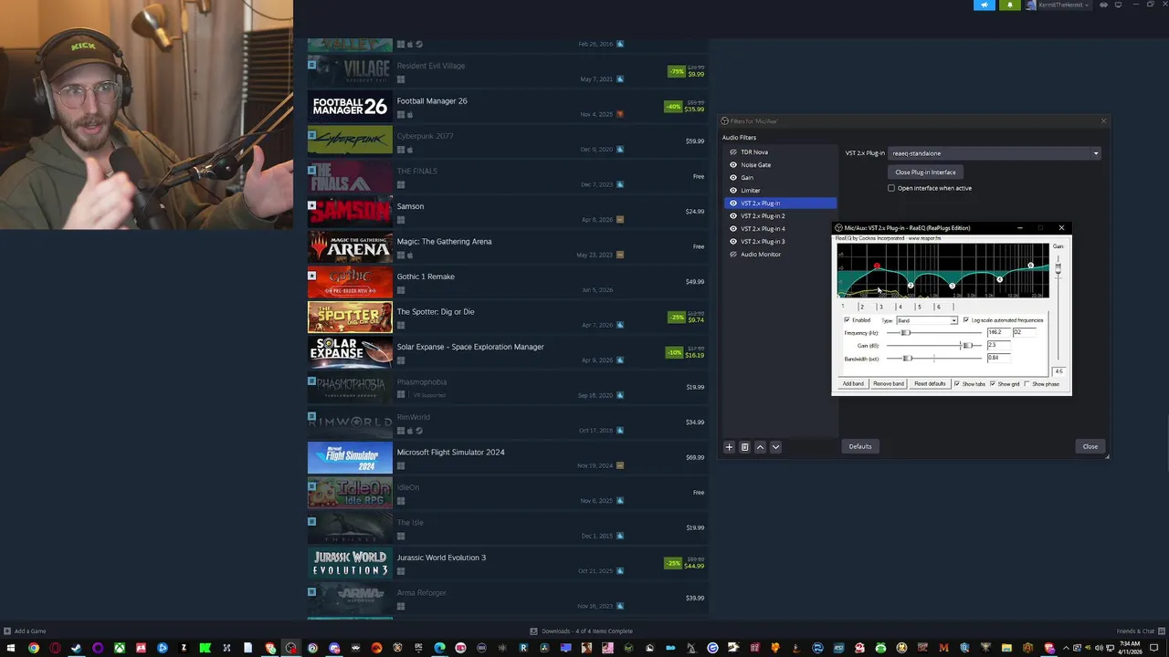Click the Gain value field showing 2.3

(998, 345)
